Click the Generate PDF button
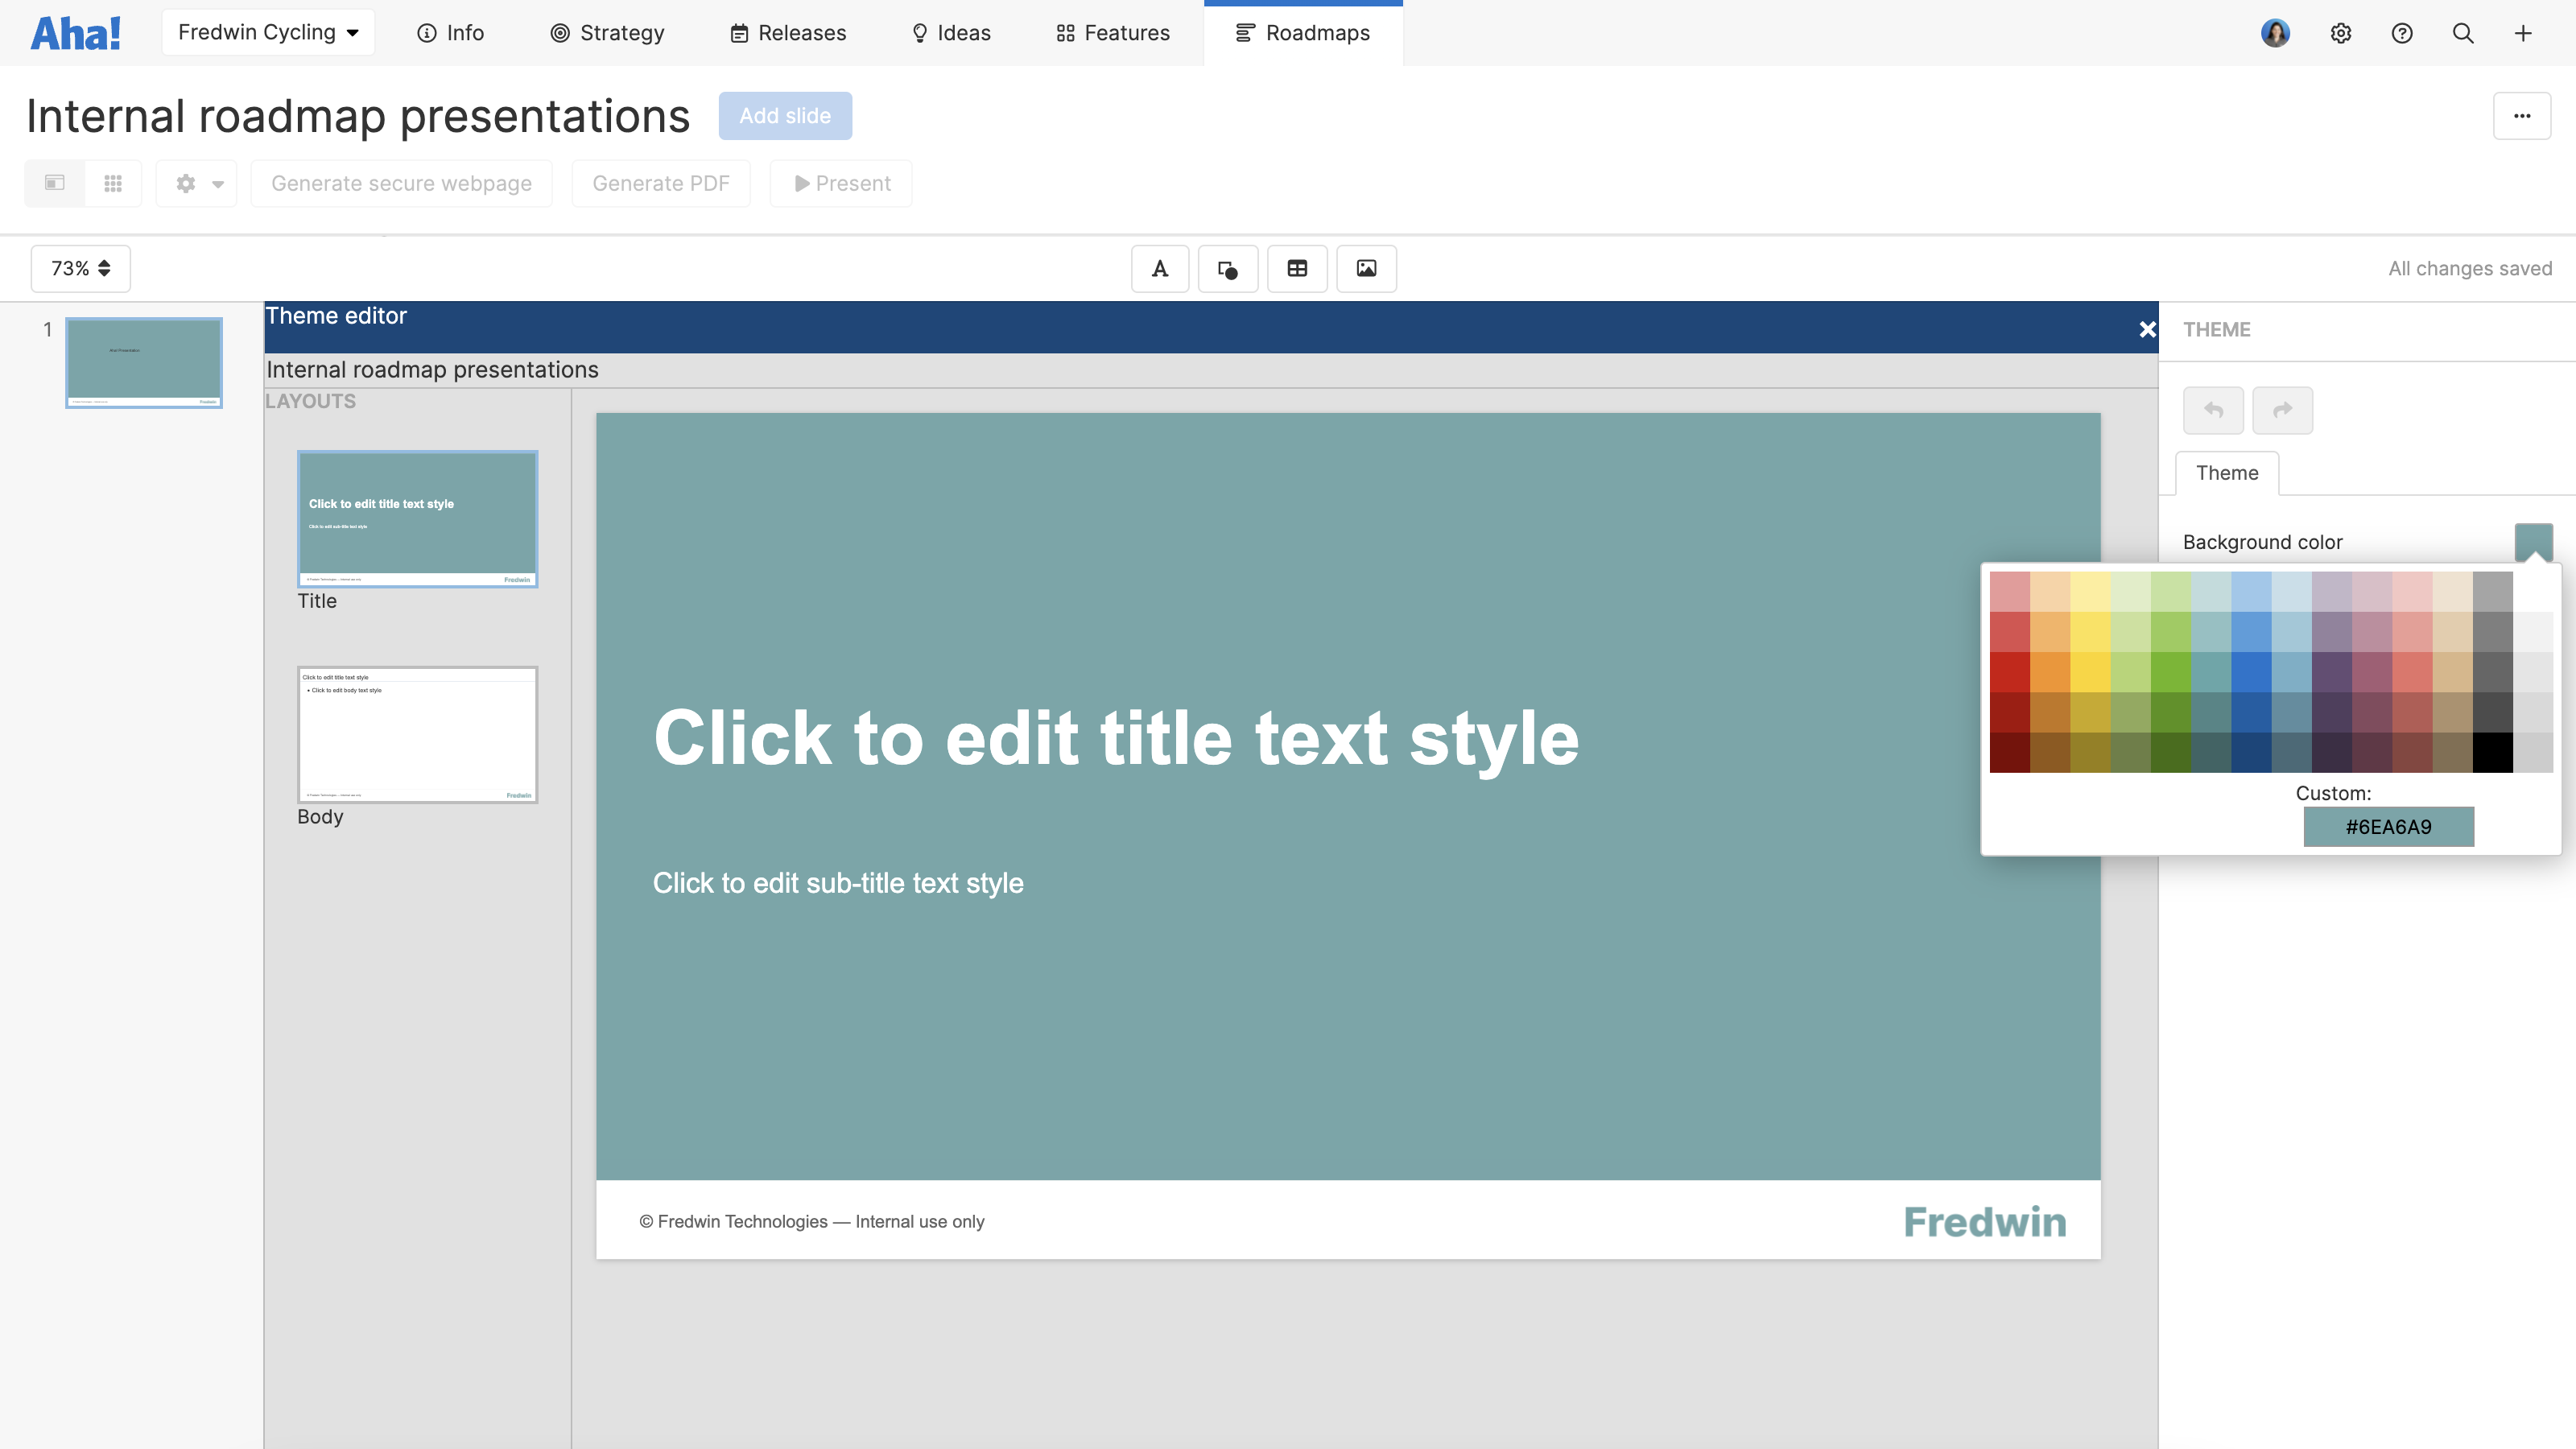Image resolution: width=2576 pixels, height=1449 pixels. pyautogui.click(x=662, y=182)
